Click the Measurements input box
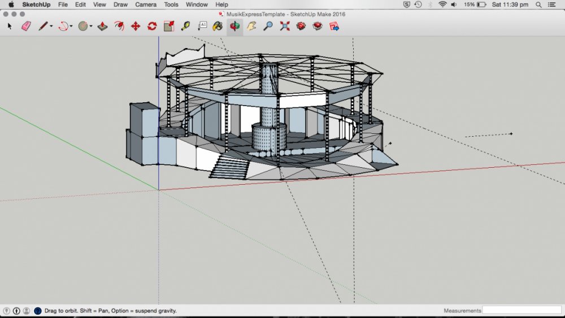 [521, 310]
